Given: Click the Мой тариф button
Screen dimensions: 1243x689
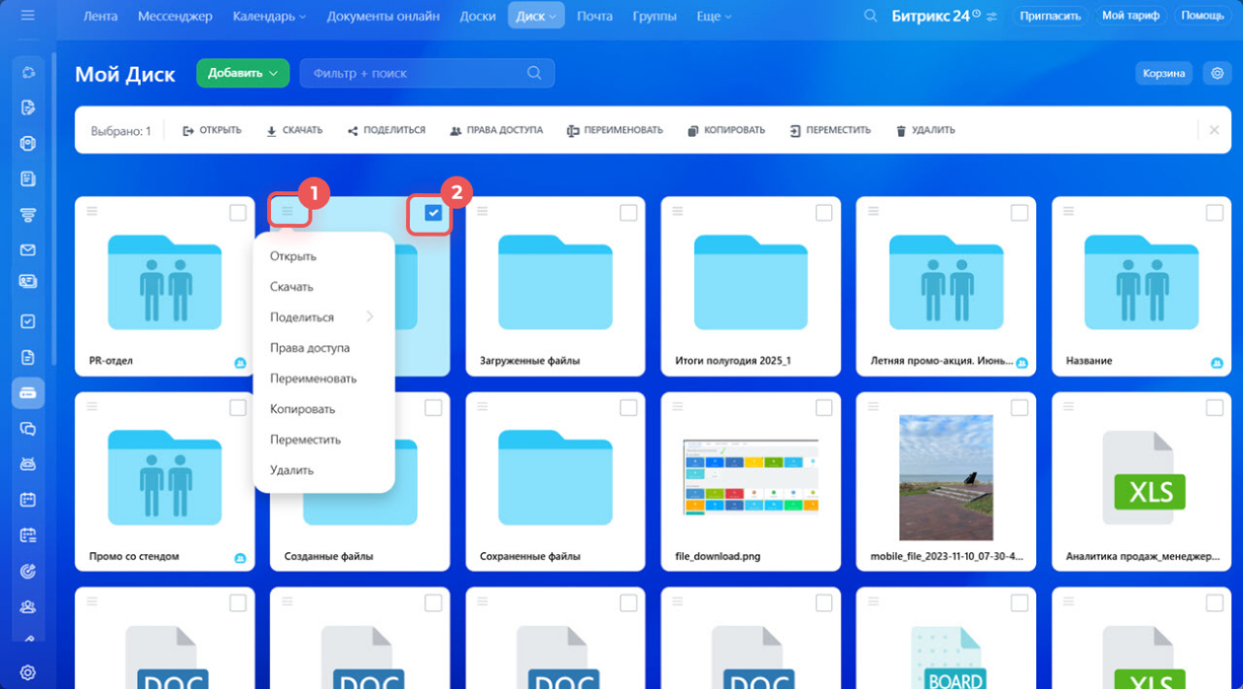Looking at the screenshot, I should pyautogui.click(x=1131, y=16).
